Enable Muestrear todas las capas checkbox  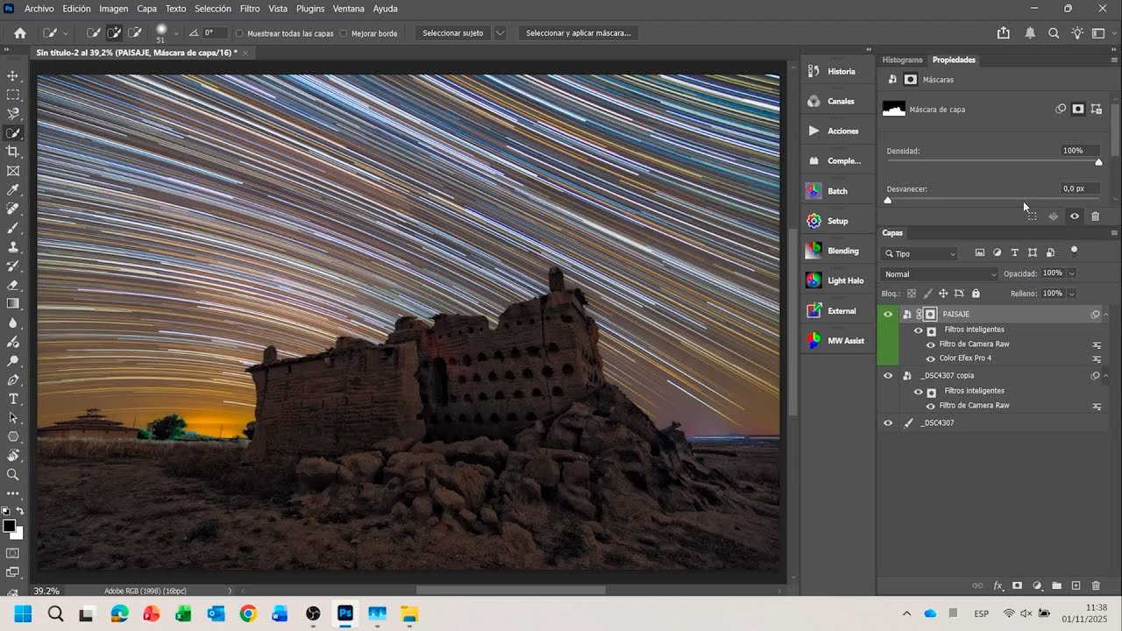click(x=239, y=33)
